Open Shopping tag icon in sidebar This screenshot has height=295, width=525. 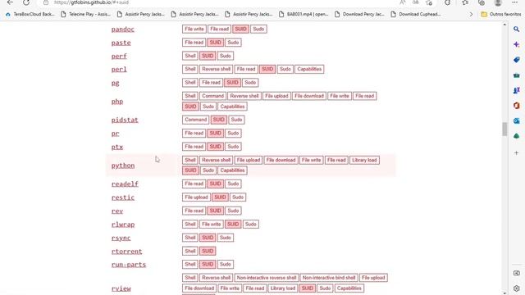coord(516,60)
